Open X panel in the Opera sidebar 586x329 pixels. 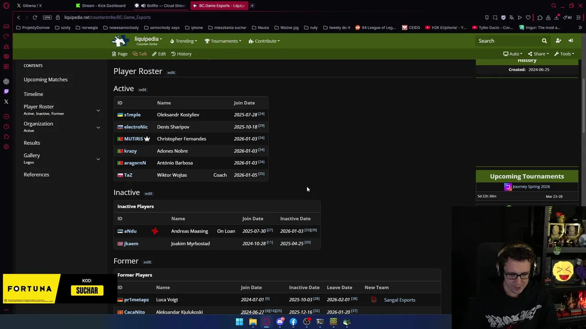point(6,101)
